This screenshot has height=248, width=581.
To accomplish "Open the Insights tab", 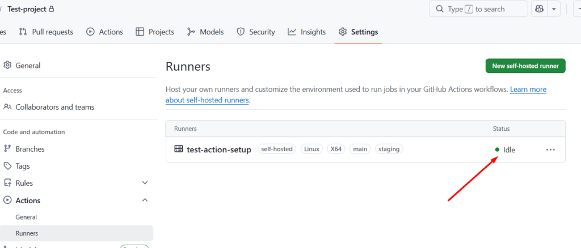I will click(307, 32).
